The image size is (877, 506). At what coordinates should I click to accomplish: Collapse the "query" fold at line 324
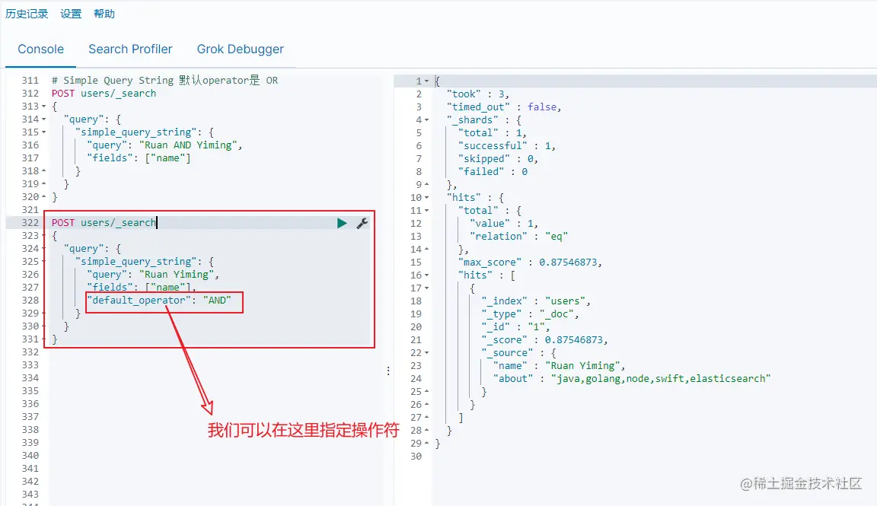44,248
